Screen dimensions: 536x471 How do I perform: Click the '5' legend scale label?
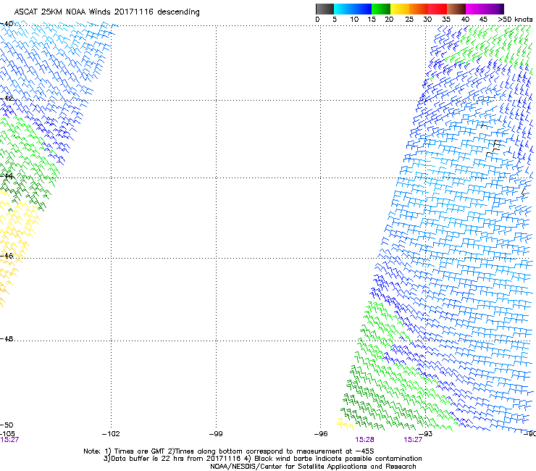(x=335, y=20)
